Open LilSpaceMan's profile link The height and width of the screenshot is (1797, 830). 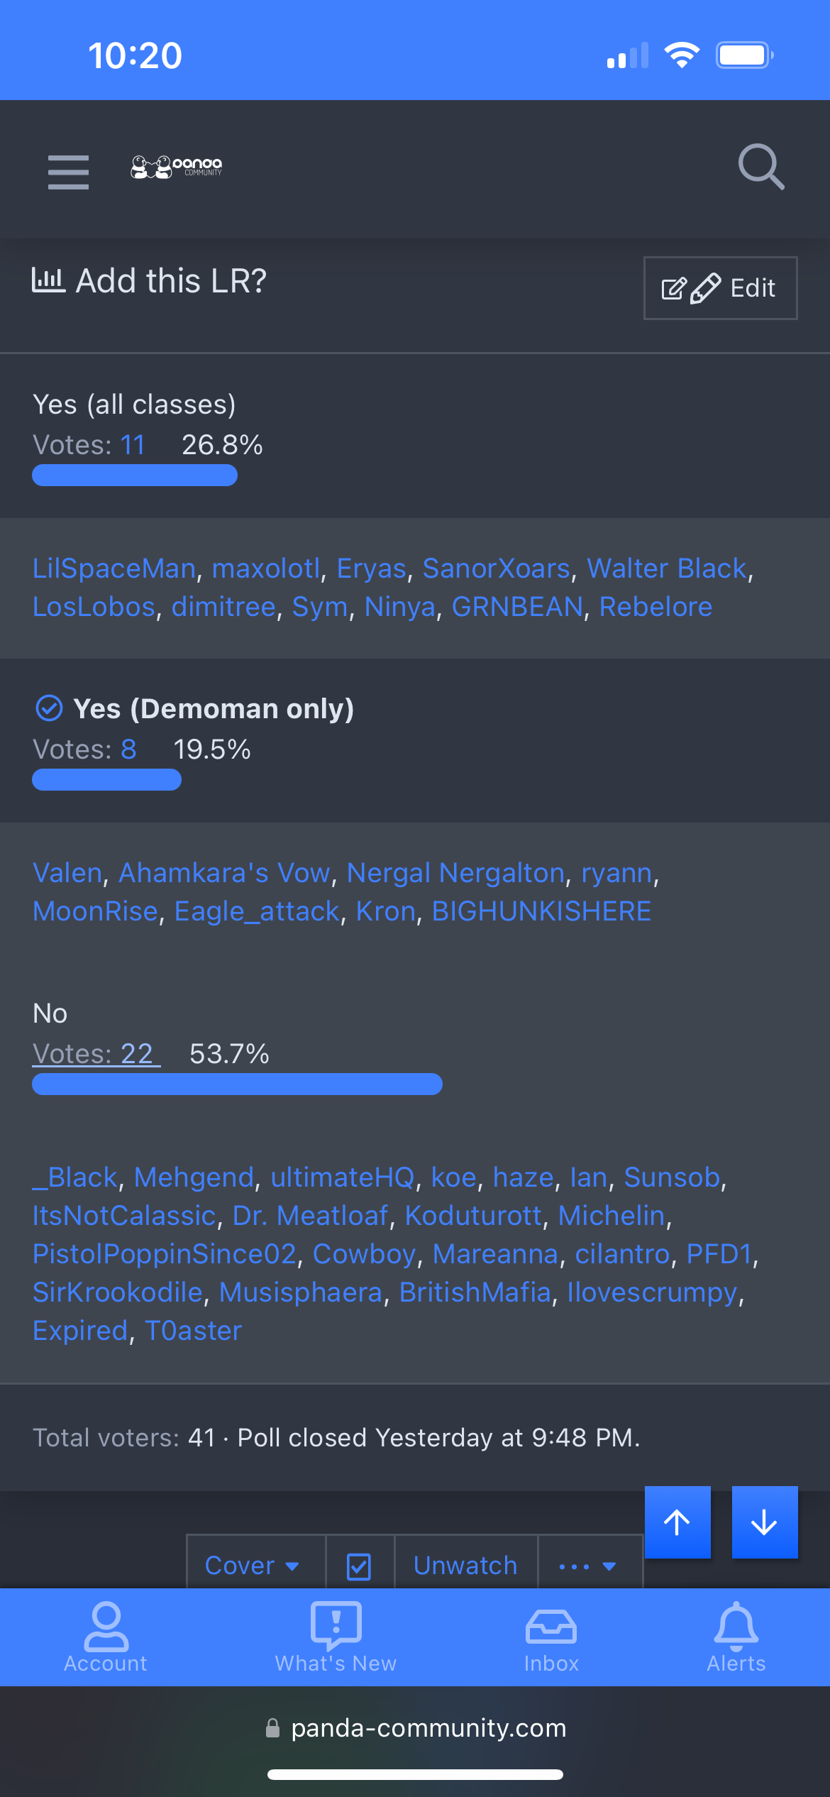pyautogui.click(x=114, y=568)
